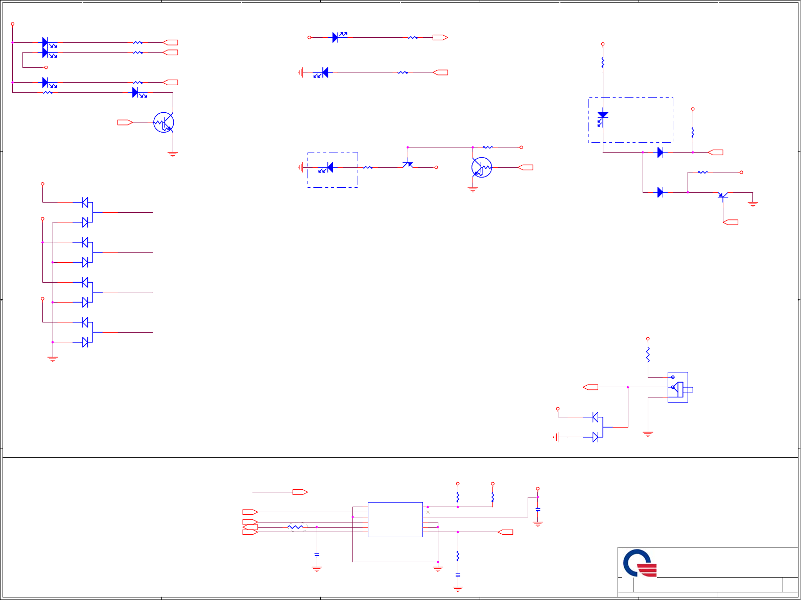Select the uncircled transistor next to the center dashed box

click(x=408, y=164)
